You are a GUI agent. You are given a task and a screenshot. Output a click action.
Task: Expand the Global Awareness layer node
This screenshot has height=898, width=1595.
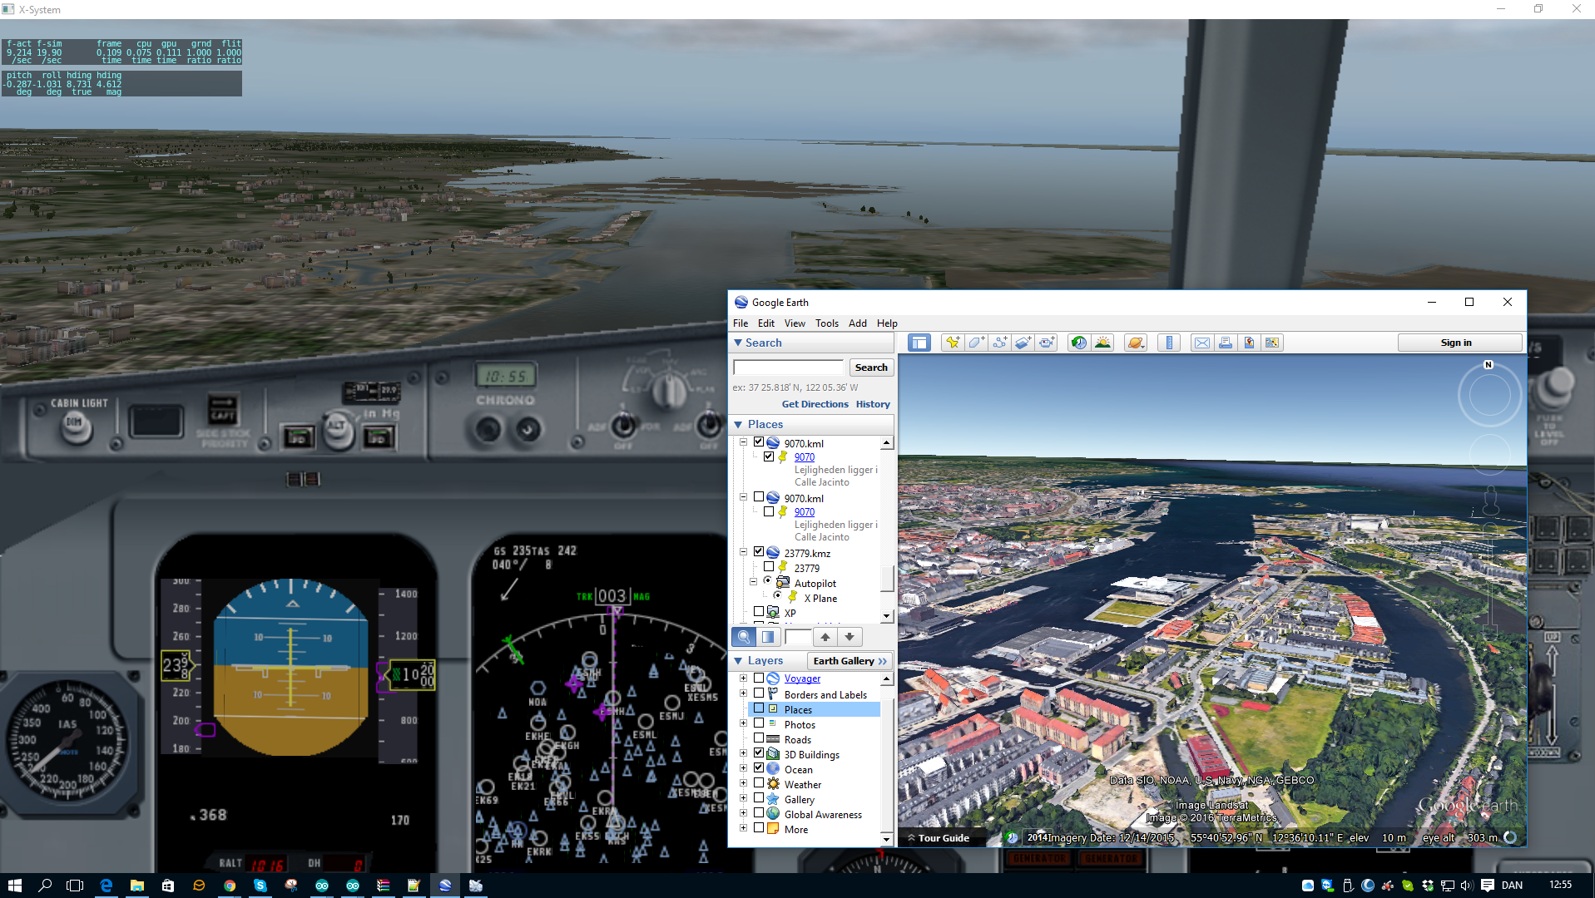pos(744,813)
